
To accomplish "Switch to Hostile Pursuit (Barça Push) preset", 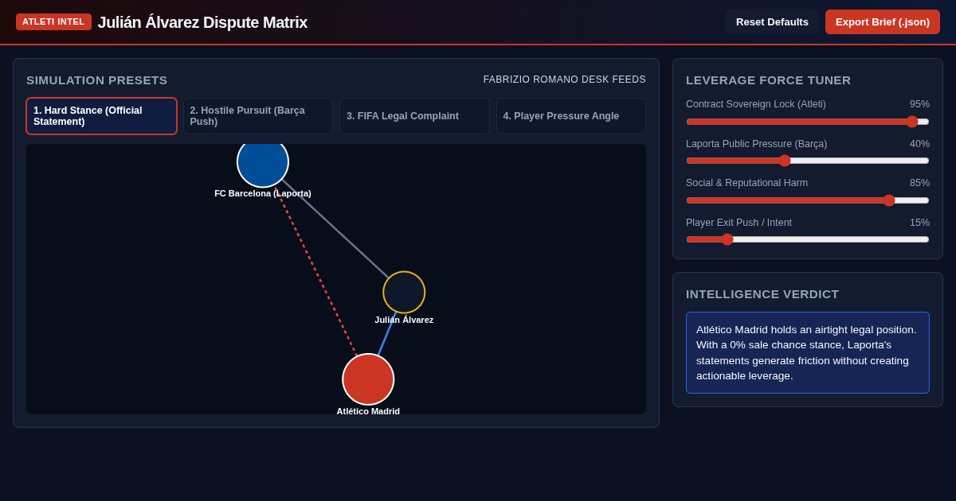I will [258, 116].
